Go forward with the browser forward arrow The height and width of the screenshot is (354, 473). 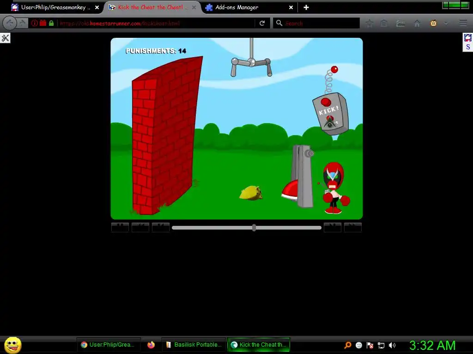click(x=22, y=23)
